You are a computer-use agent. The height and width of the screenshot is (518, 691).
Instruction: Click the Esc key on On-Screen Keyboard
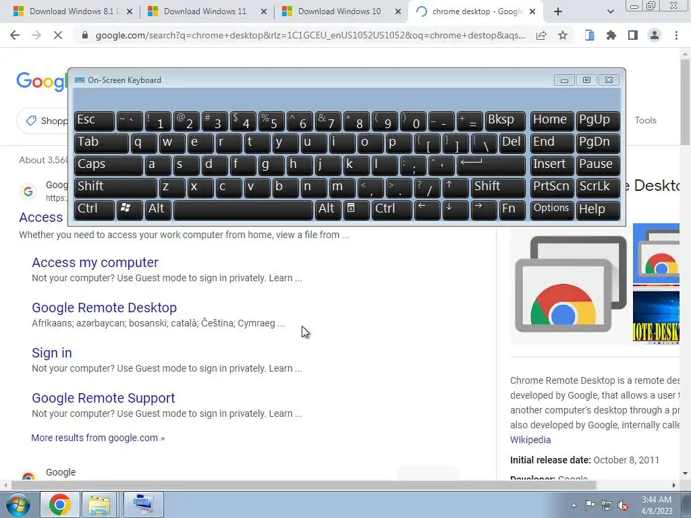(94, 121)
